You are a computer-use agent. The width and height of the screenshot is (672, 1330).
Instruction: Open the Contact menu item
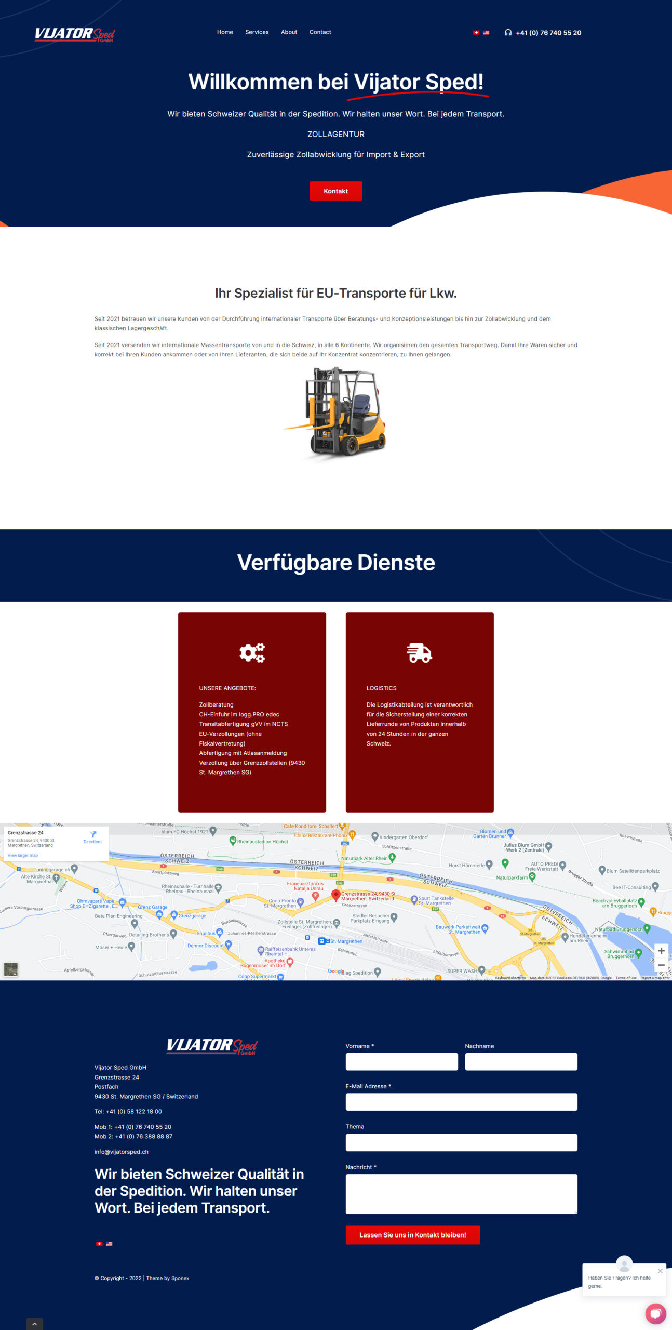(320, 32)
